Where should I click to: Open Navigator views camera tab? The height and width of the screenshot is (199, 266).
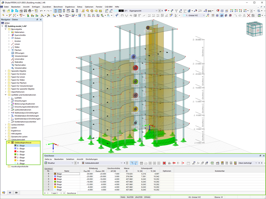pyautogui.click(x=16, y=193)
